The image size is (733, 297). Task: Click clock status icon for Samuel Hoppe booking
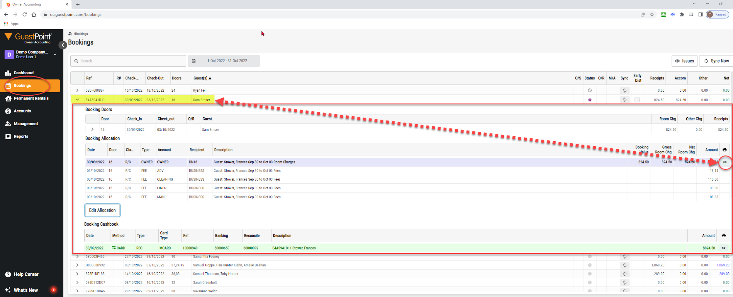click(x=590, y=265)
